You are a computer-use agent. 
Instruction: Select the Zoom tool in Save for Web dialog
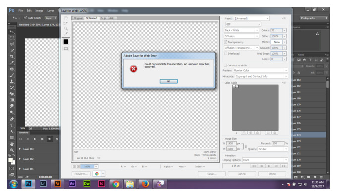click(66, 28)
